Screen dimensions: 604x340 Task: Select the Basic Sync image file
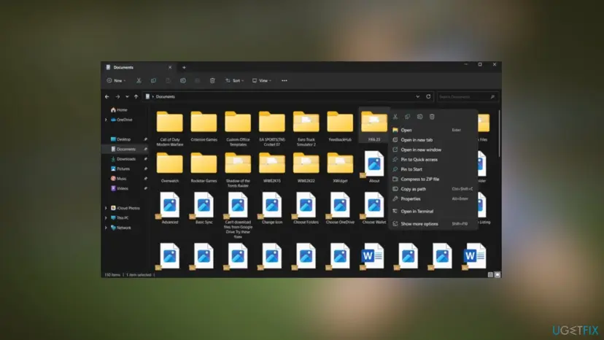click(x=204, y=208)
